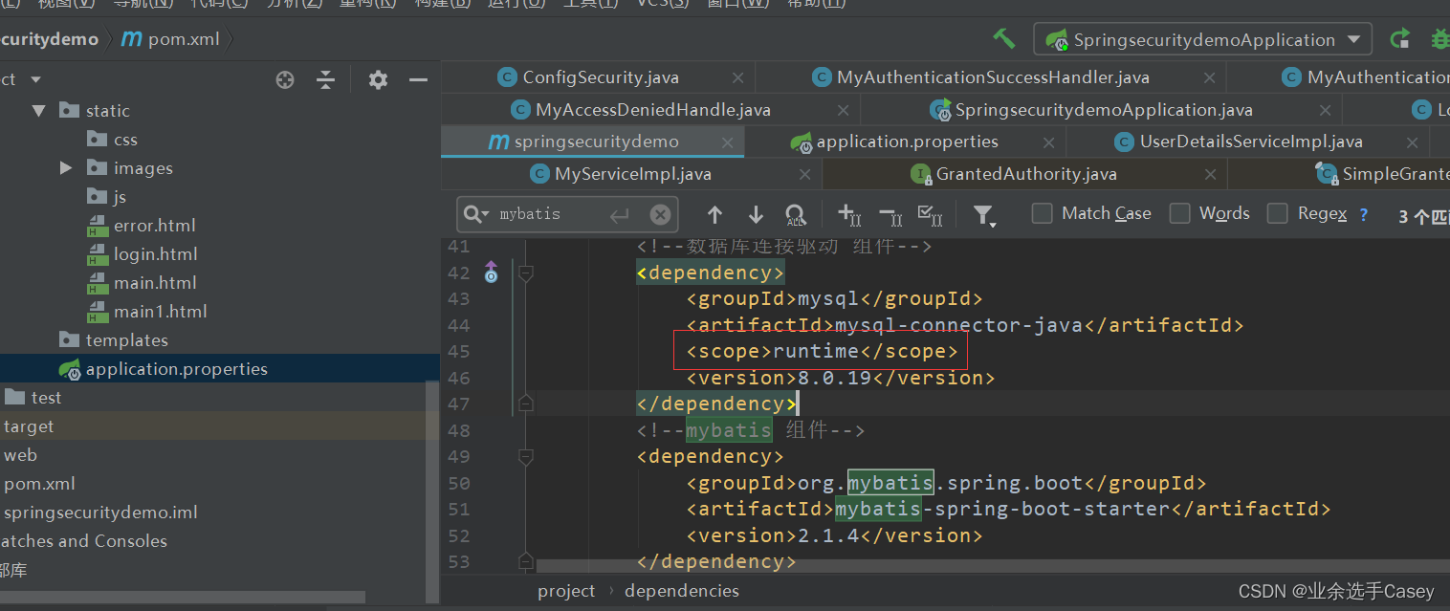This screenshot has height=611, width=1450.
Task: Unselect occurrence icon in find bar
Action: (x=890, y=215)
